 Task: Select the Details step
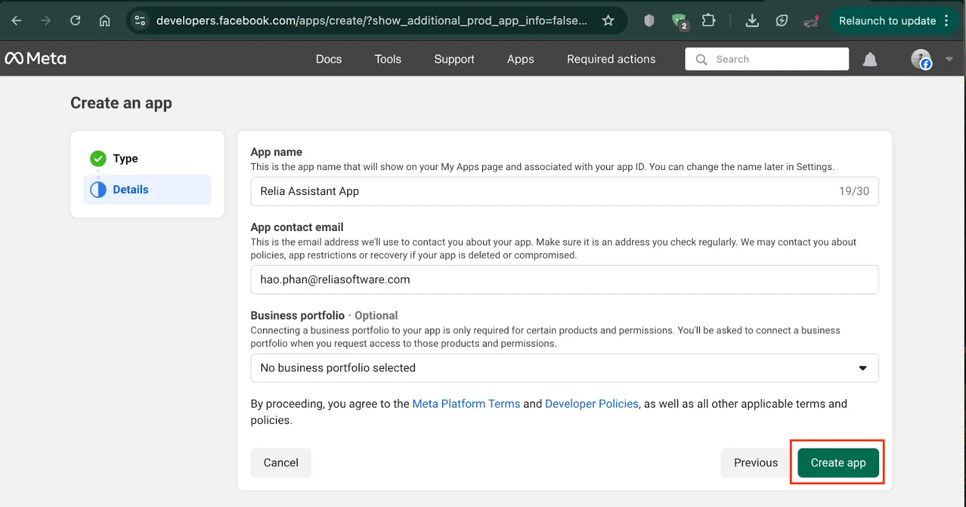tap(130, 189)
